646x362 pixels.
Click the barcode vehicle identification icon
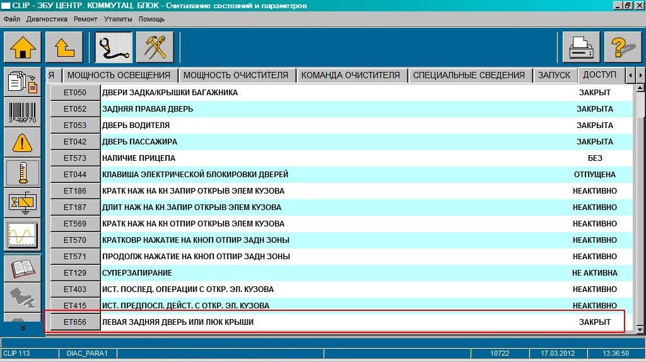22,112
